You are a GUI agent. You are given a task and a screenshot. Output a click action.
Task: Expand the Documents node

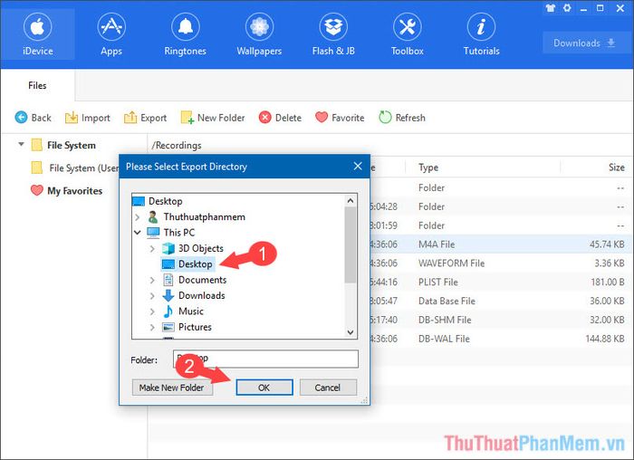152,280
